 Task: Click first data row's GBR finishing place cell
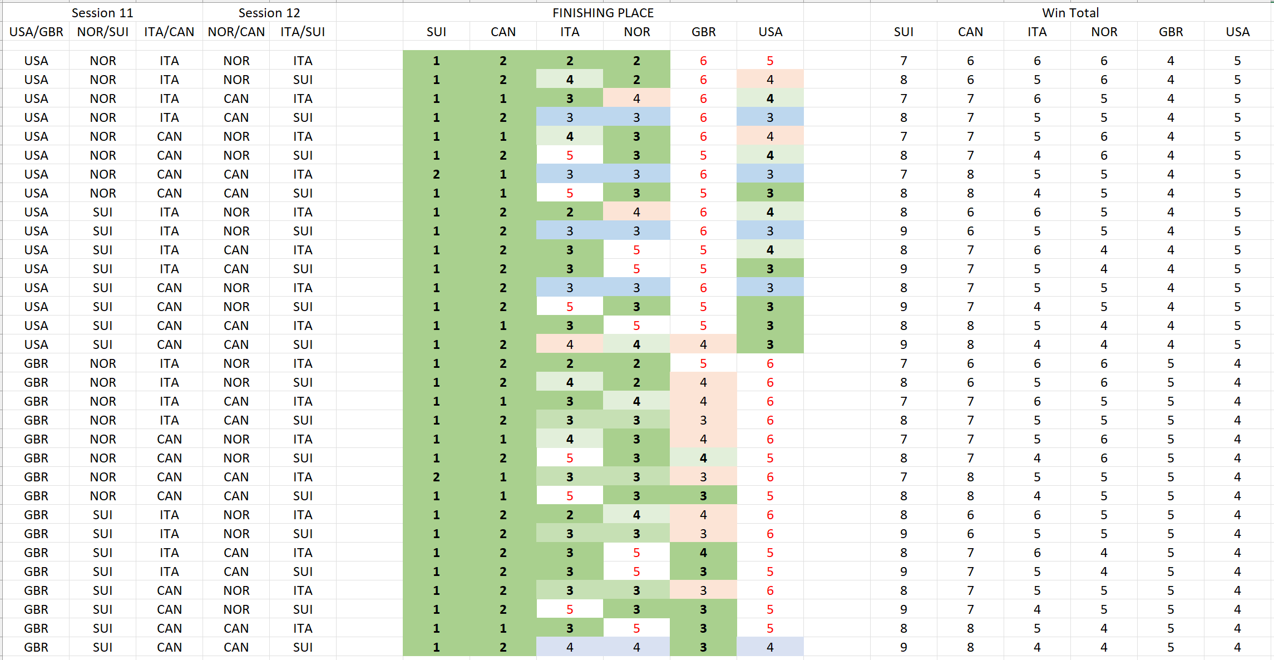click(x=703, y=61)
